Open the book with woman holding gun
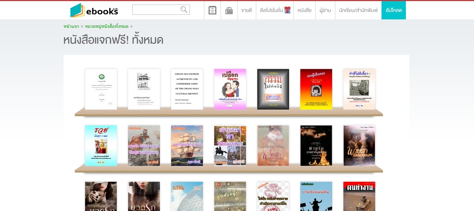The image size is (474, 211). [101, 196]
